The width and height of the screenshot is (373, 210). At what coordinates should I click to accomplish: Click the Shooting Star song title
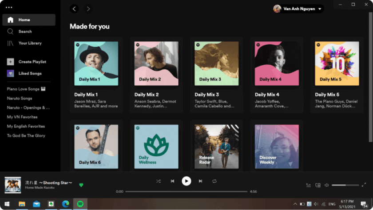coord(48,182)
